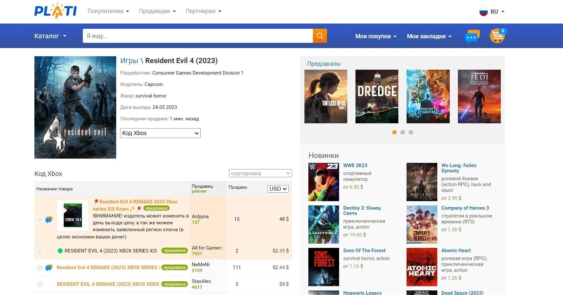
Task: Click the 'Название товара' column header
Action: coord(54,189)
